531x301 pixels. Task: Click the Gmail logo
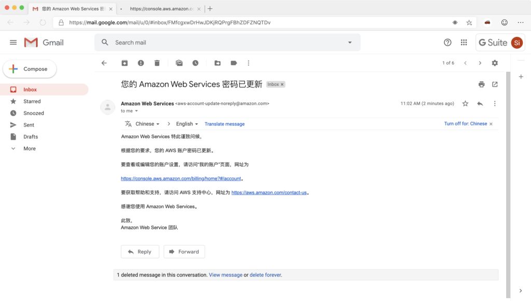point(44,42)
